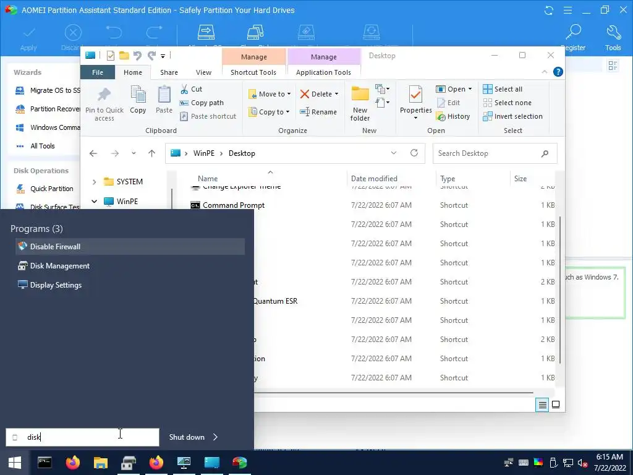Click the Explorer Help question mark icon
633x475 pixels.
pyautogui.click(x=558, y=72)
